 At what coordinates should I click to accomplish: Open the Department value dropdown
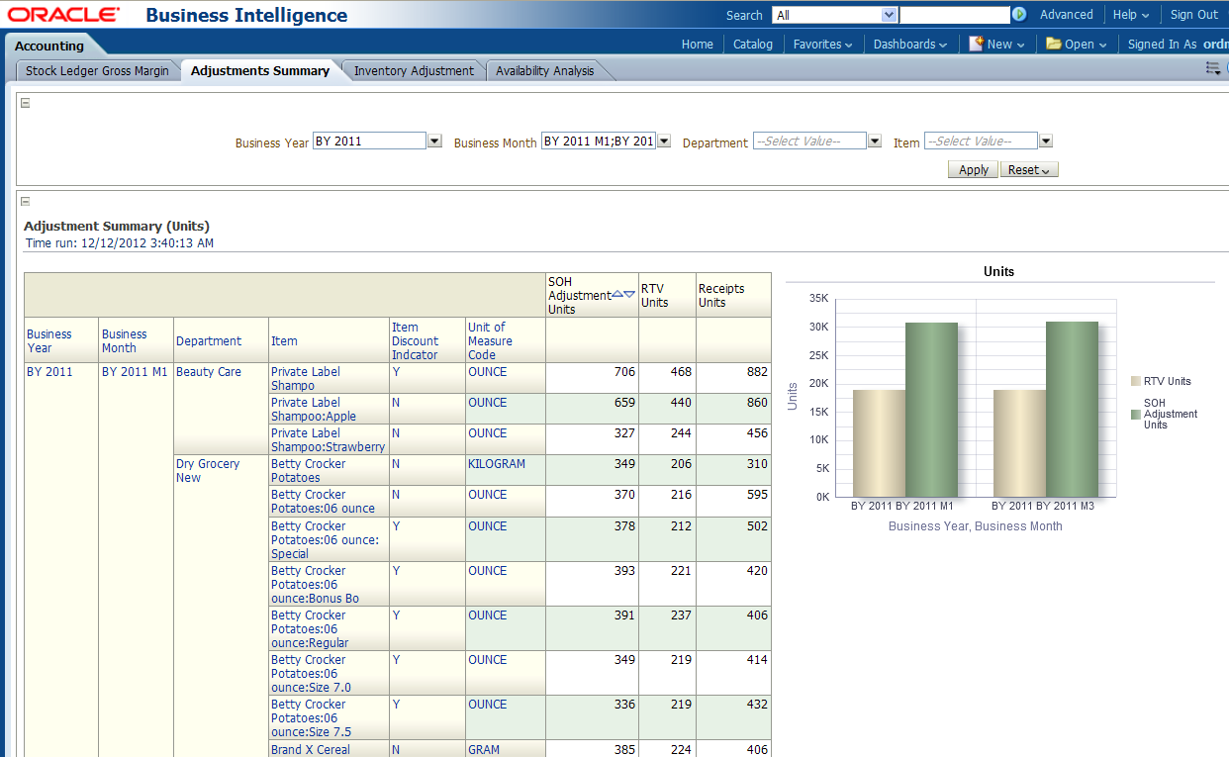875,142
